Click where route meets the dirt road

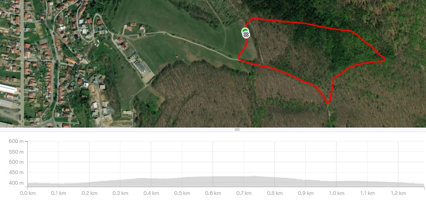coord(240,58)
